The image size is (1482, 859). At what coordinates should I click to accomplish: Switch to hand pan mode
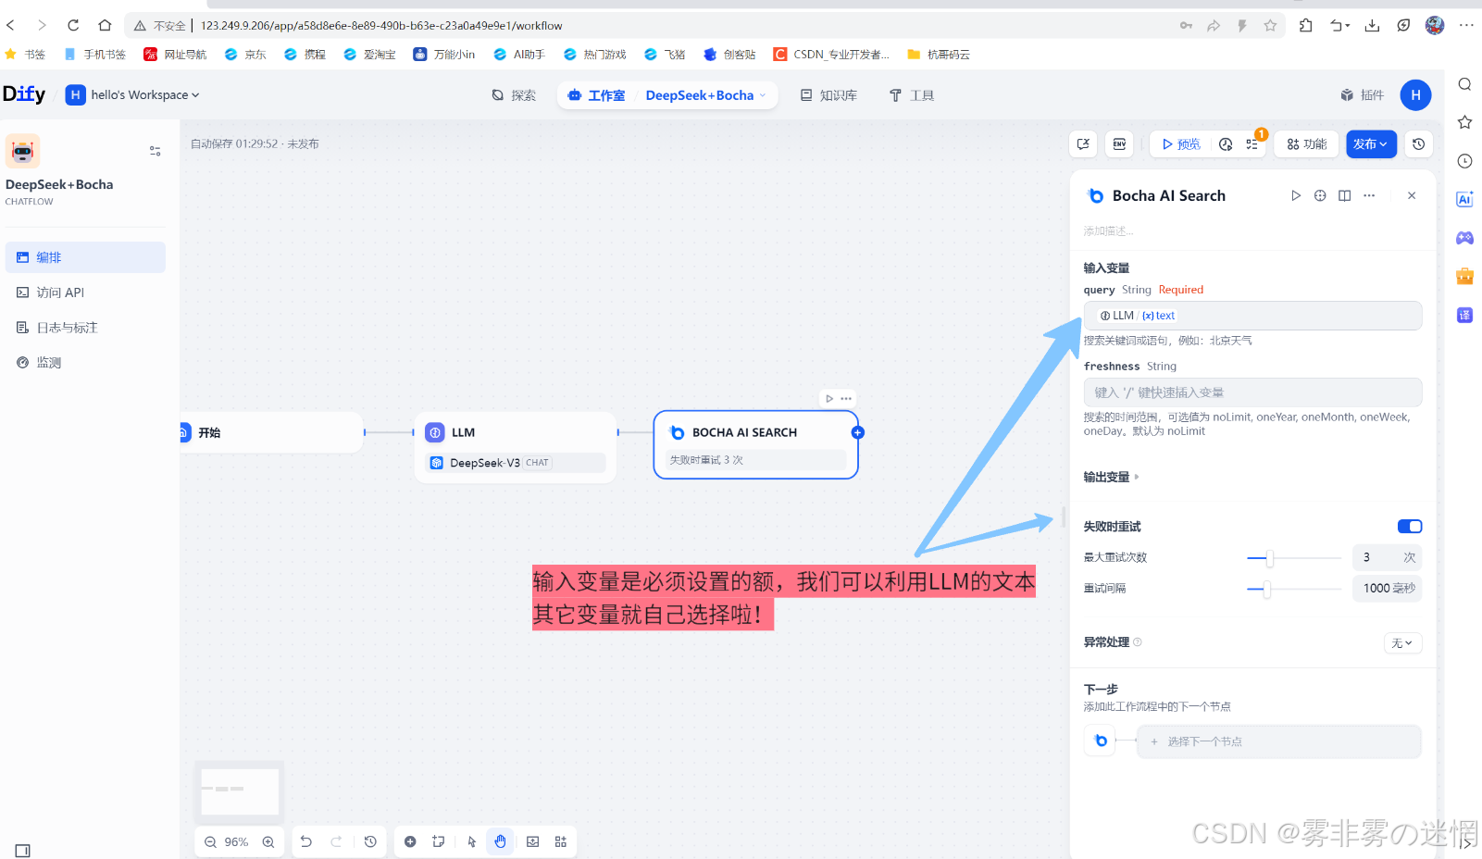coord(501,841)
